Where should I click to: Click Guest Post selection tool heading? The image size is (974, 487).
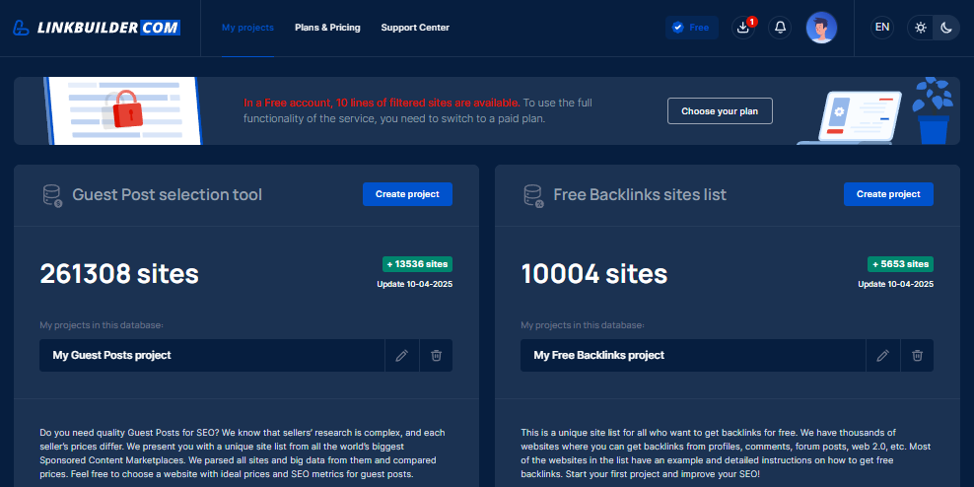(167, 195)
